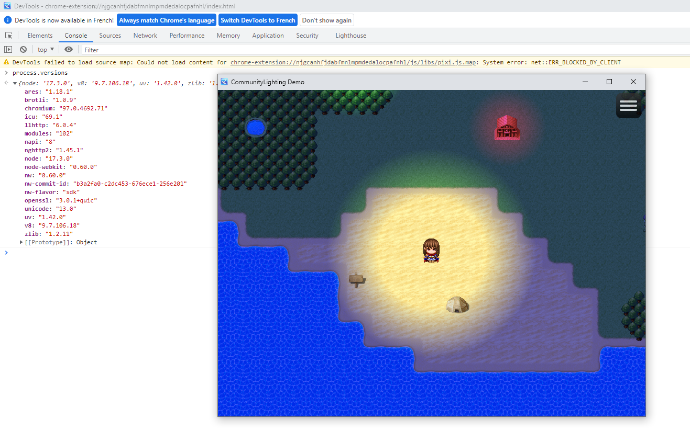
Task: Minimize the CommunityLighting Demo window
Action: tap(585, 82)
